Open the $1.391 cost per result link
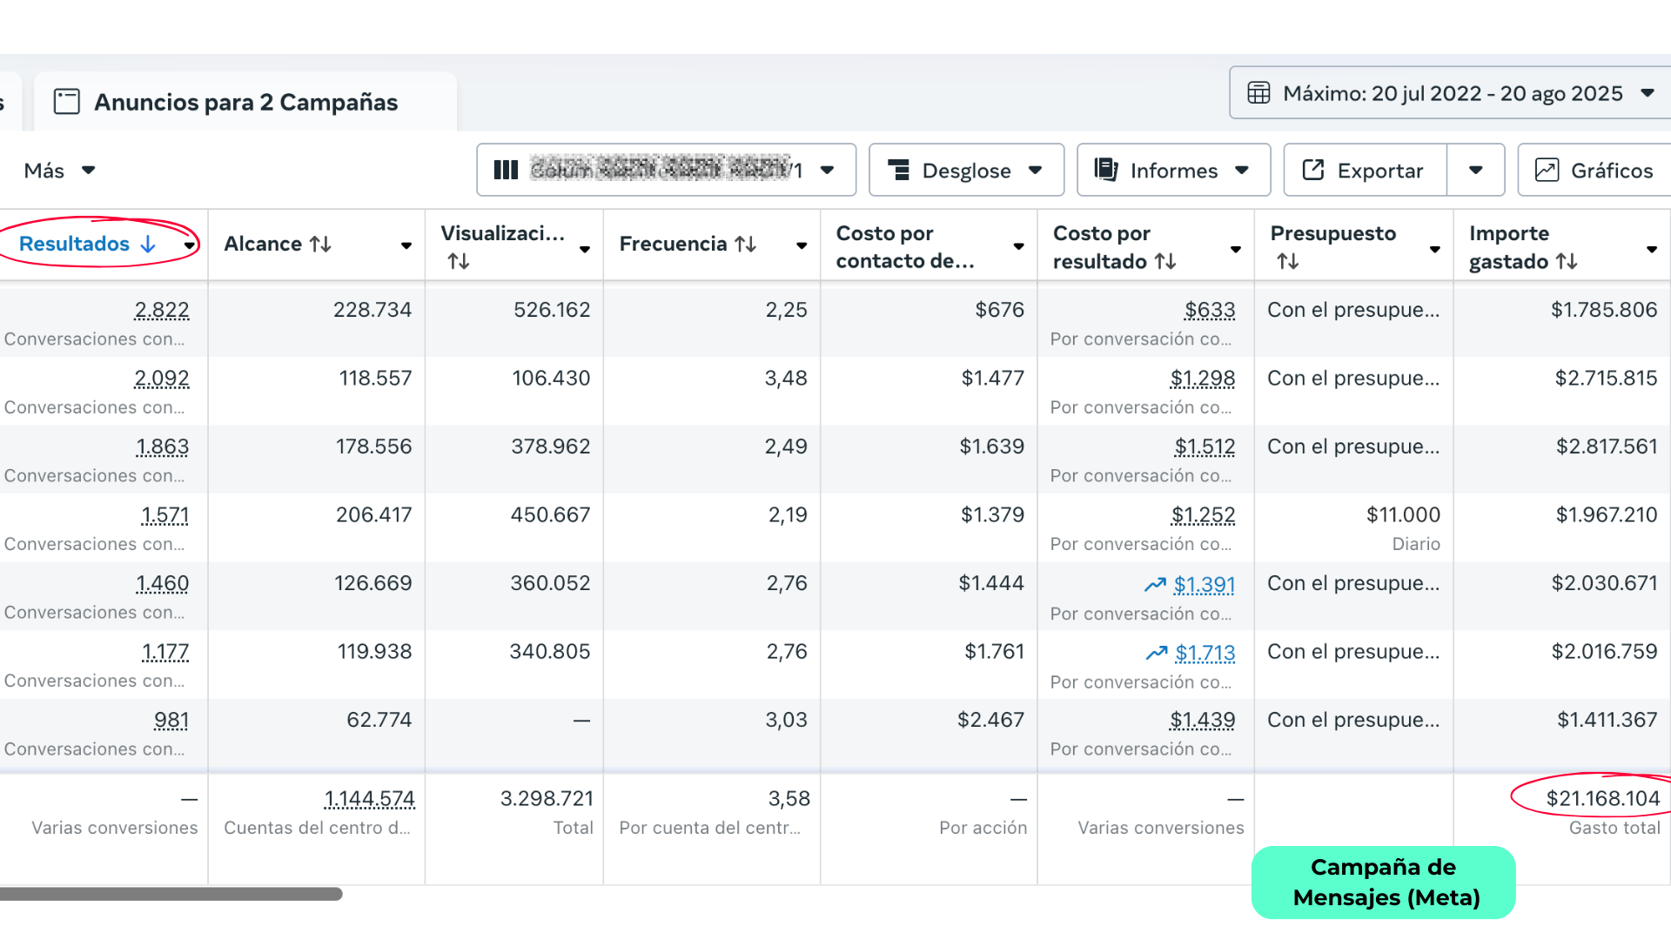Screen dimensions: 1671x940 pyautogui.click(x=1204, y=585)
